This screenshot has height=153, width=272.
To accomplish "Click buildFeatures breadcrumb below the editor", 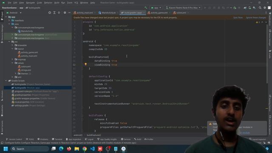I will [93, 135].
